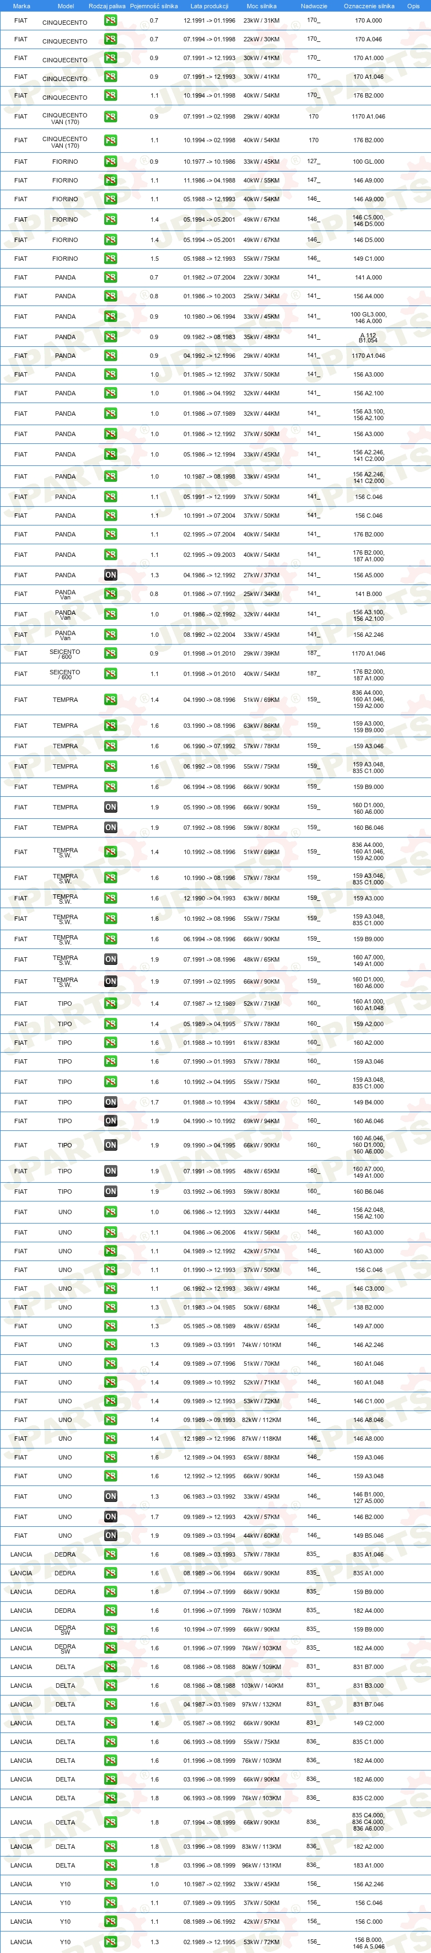Click fuel icon in Seicento 0.9 row
This screenshot has height=1953, width=431.
(111, 653)
